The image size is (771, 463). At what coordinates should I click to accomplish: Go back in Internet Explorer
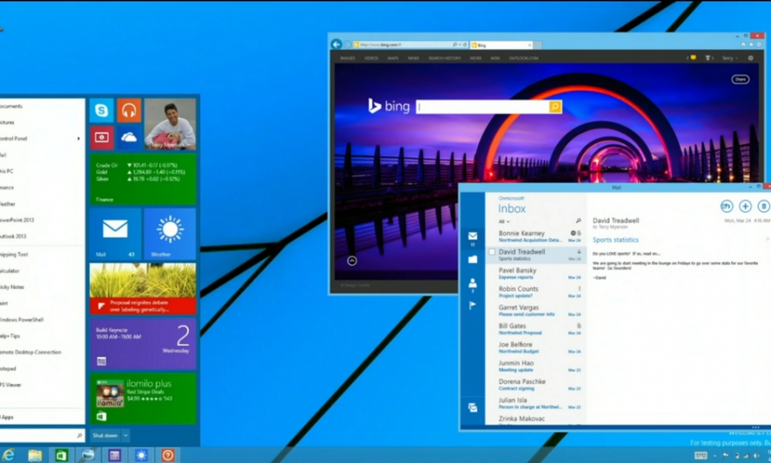click(336, 45)
